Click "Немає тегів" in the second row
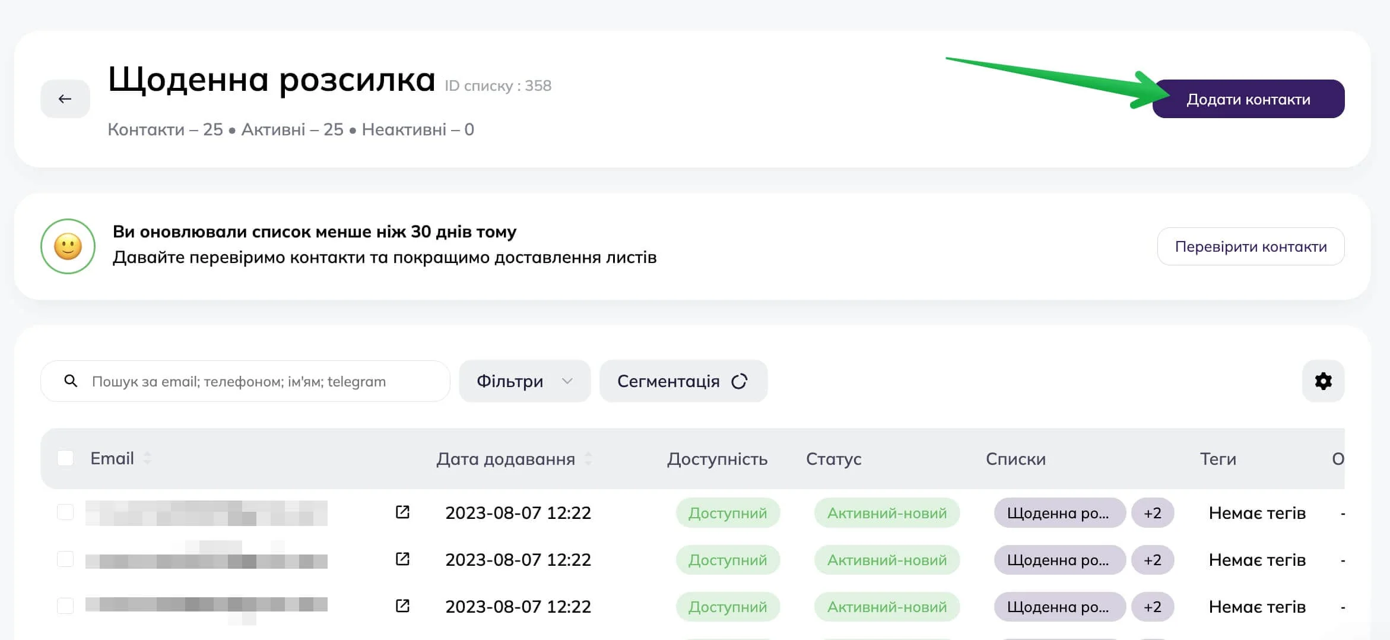Screen dimensions: 1390x640 click(1257, 559)
